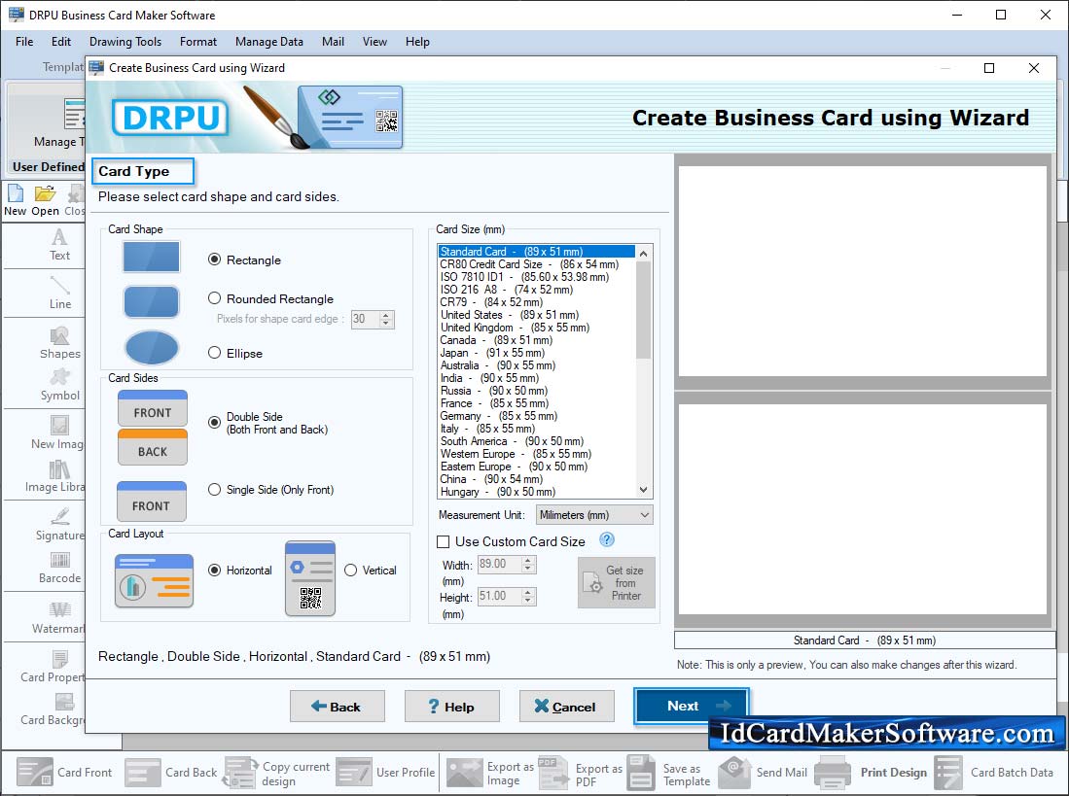Switch to Card Back view
This screenshot has width=1069, height=796.
171,772
